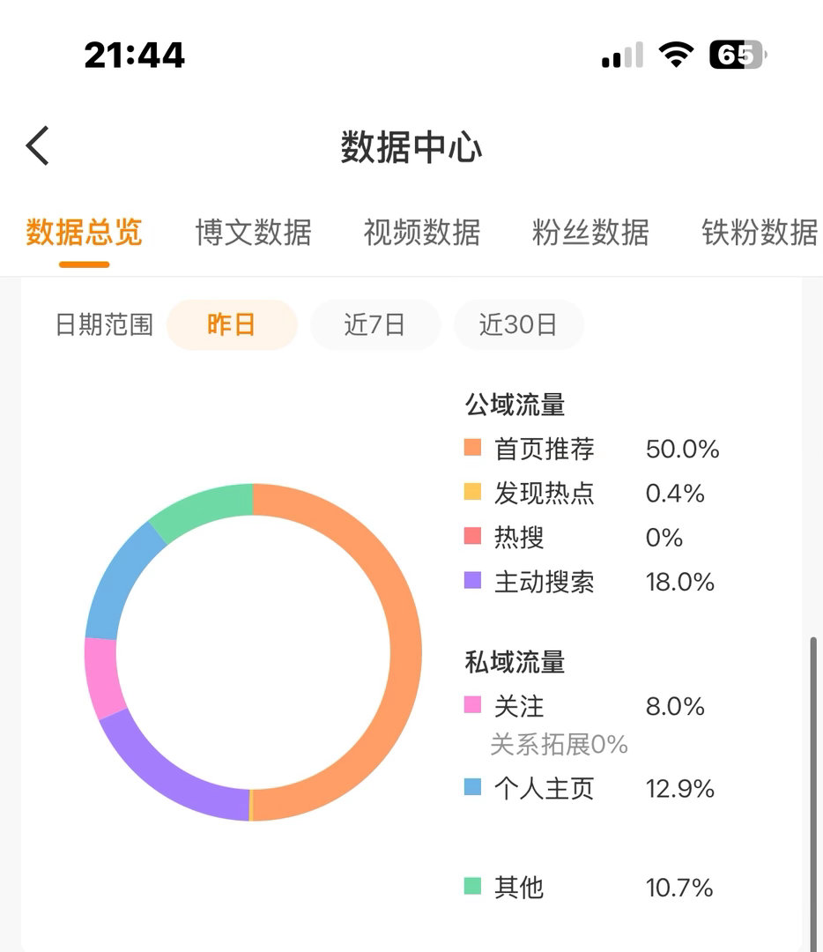The width and height of the screenshot is (823, 952).
Task: Open the 视频数据 tab
Action: (x=422, y=233)
